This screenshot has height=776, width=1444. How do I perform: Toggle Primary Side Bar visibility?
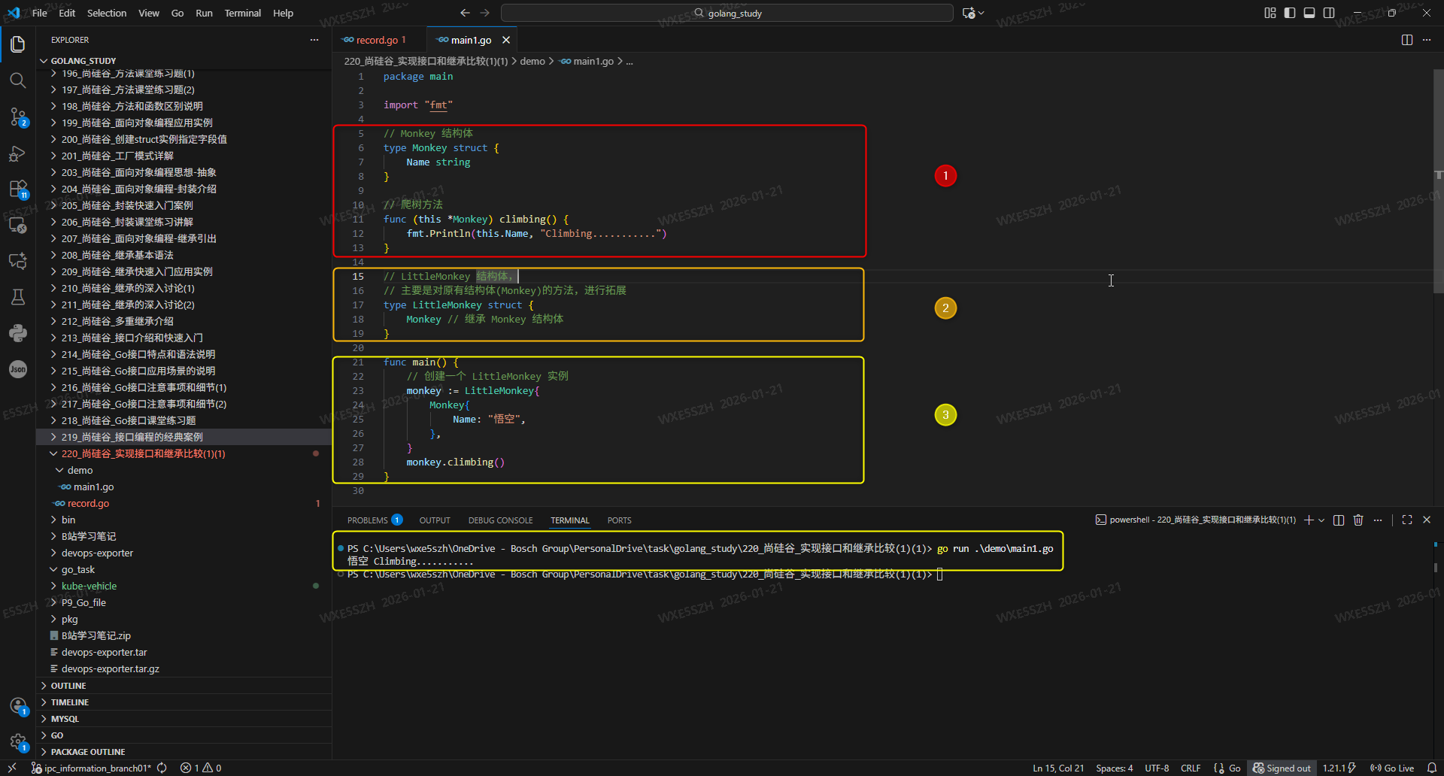(x=1290, y=13)
